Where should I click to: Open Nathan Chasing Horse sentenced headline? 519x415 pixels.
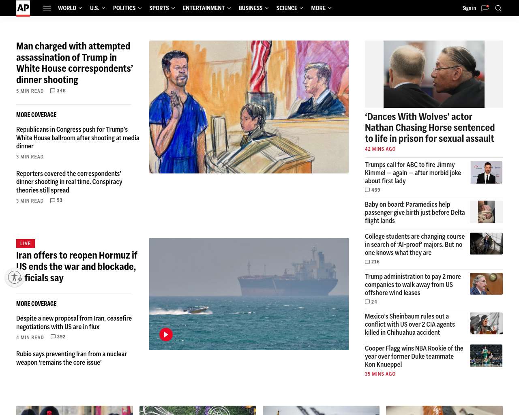430,128
